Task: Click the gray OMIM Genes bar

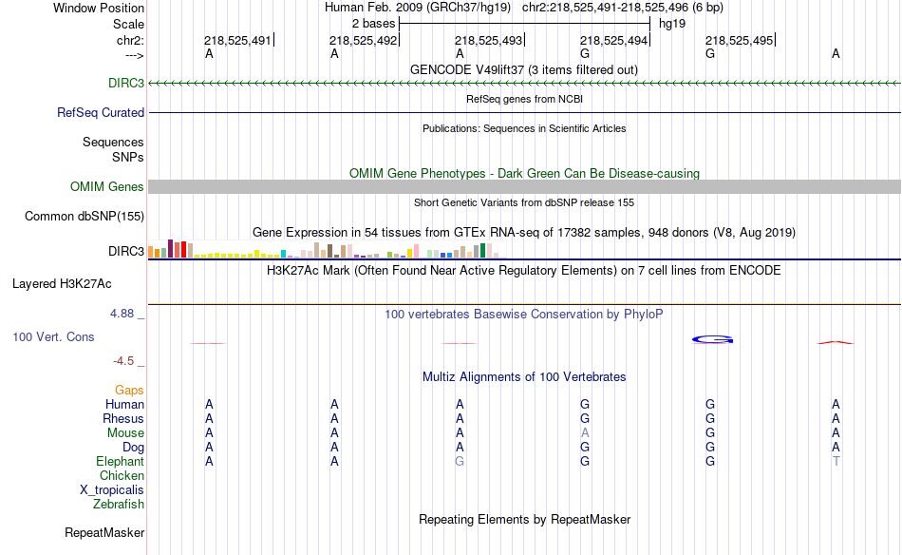Action: pos(525,186)
